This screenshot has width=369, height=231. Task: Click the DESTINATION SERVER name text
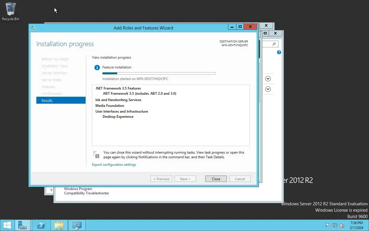(x=235, y=45)
